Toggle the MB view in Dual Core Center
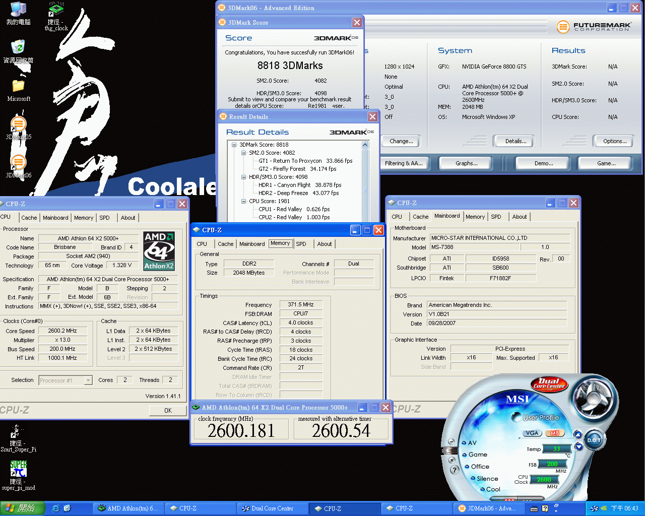 click(555, 433)
